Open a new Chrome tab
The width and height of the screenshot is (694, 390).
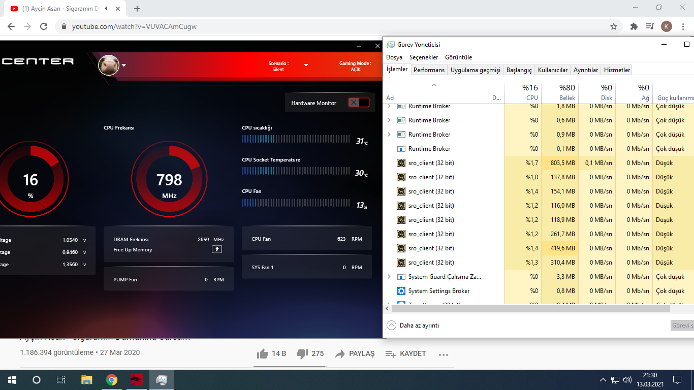[x=137, y=9]
